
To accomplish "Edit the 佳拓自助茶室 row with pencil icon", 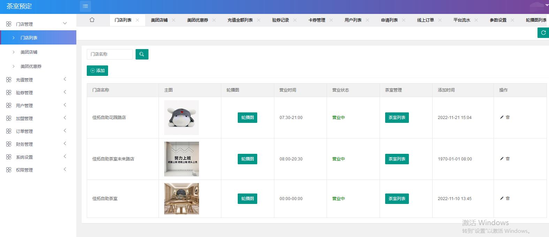I will pyautogui.click(x=502, y=198).
